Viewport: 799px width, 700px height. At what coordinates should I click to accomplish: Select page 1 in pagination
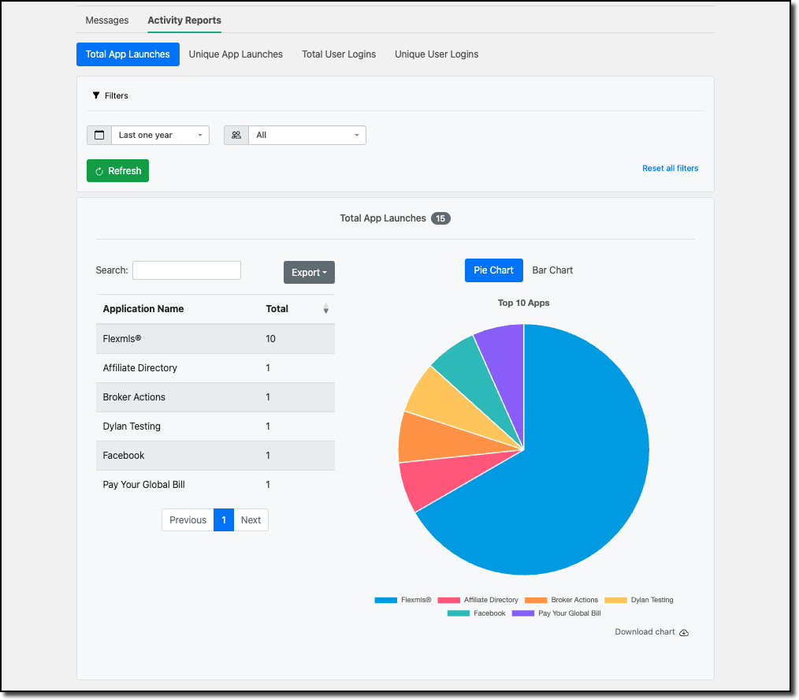[x=224, y=520]
